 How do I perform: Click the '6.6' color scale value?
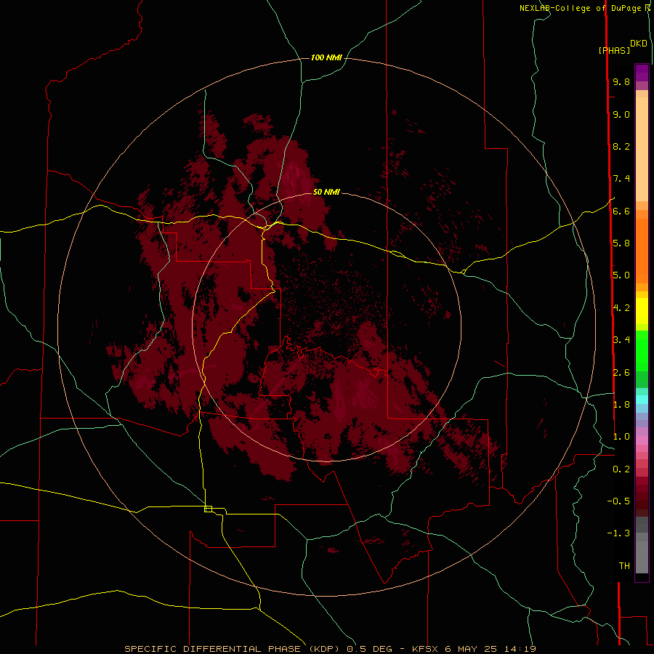tap(621, 211)
